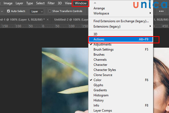
Task: Open the Type menu
Action: click(x=30, y=3)
